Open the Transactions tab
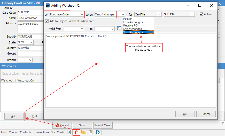 pos(41,132)
